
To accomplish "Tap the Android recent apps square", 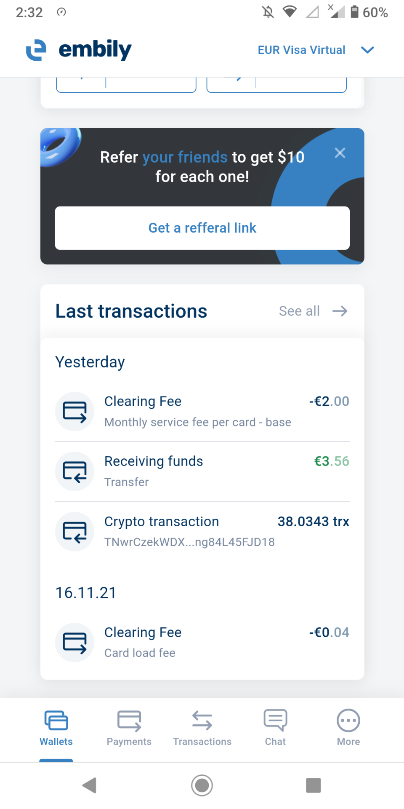I will (x=313, y=785).
